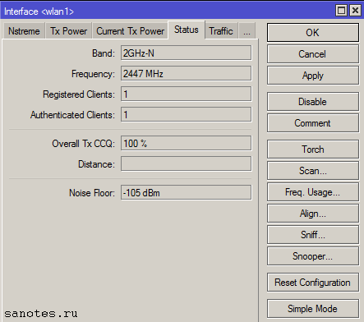
Task: Switch to the Traffic tab
Action: 221,31
